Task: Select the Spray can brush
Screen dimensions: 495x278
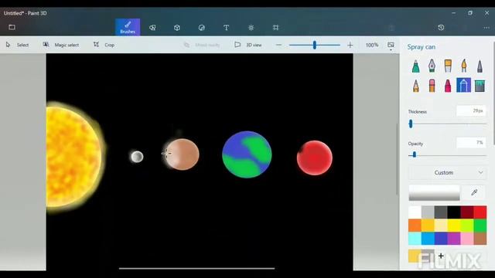Action: point(463,85)
